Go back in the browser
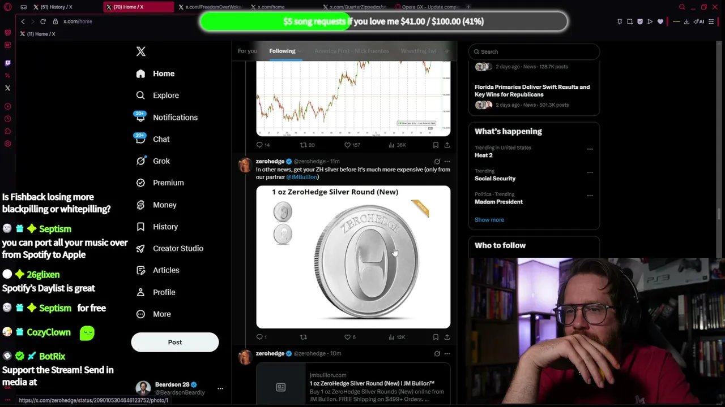Image resolution: width=725 pixels, height=407 pixels. click(x=23, y=21)
